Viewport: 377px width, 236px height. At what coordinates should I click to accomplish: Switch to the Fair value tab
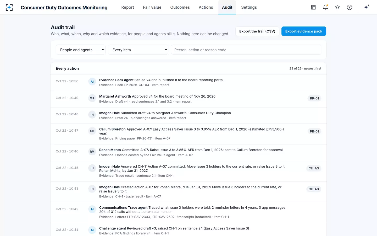(x=152, y=7)
